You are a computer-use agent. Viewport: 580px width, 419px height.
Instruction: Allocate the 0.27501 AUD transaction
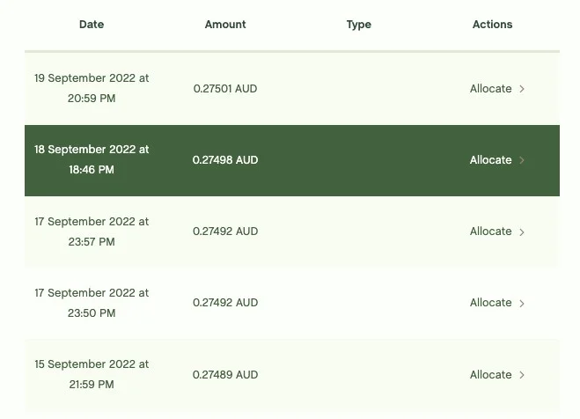coord(491,89)
